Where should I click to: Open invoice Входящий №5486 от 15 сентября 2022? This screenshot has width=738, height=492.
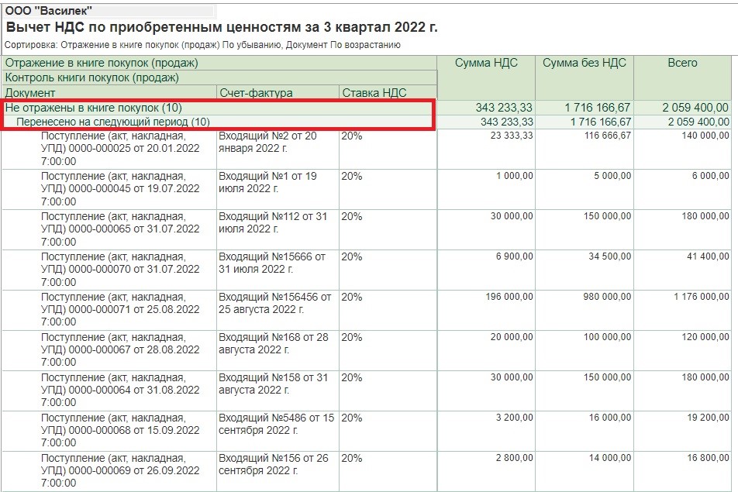tap(276, 425)
